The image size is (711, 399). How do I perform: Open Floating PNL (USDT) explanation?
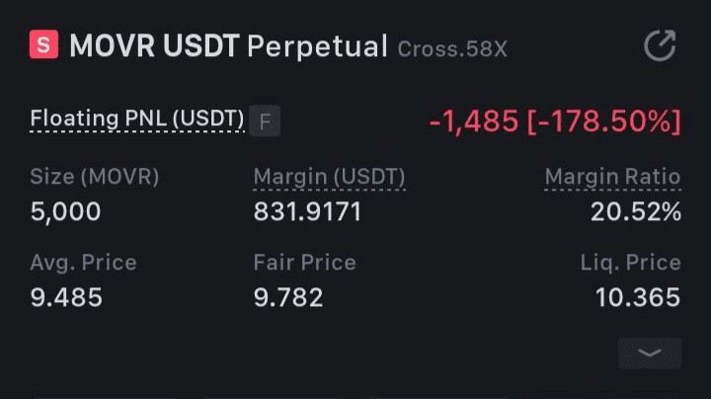137,119
